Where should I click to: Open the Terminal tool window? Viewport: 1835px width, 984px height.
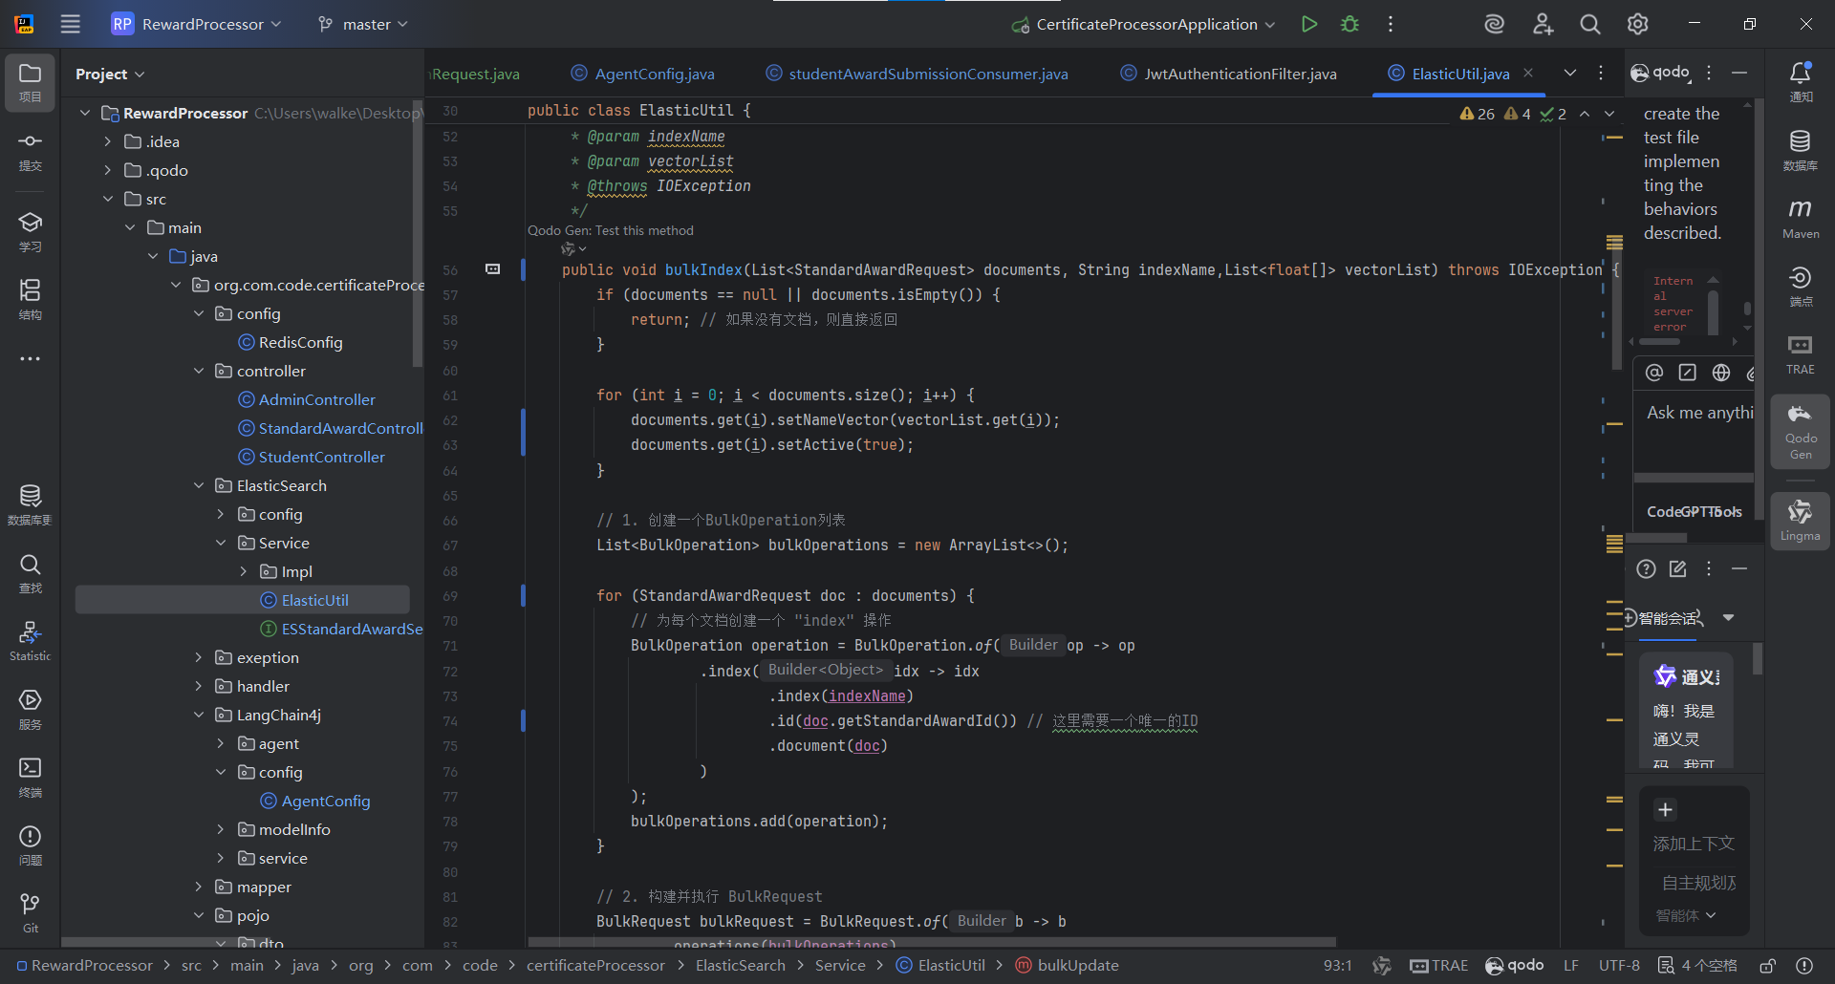(x=30, y=778)
